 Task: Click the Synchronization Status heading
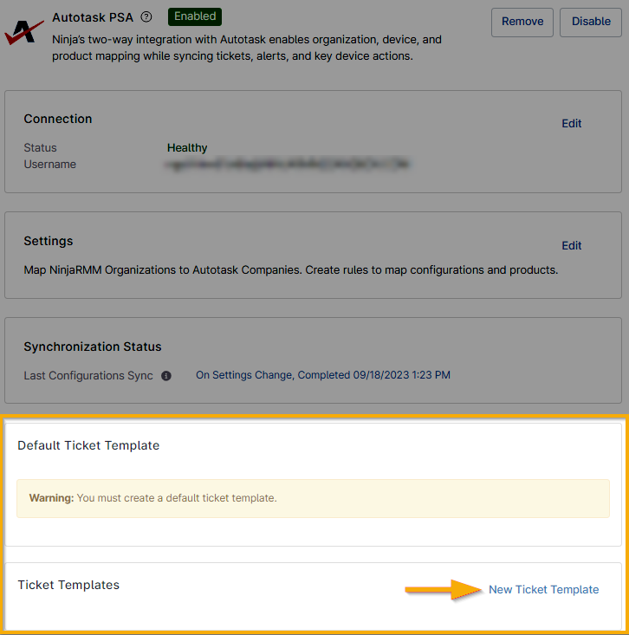click(93, 347)
